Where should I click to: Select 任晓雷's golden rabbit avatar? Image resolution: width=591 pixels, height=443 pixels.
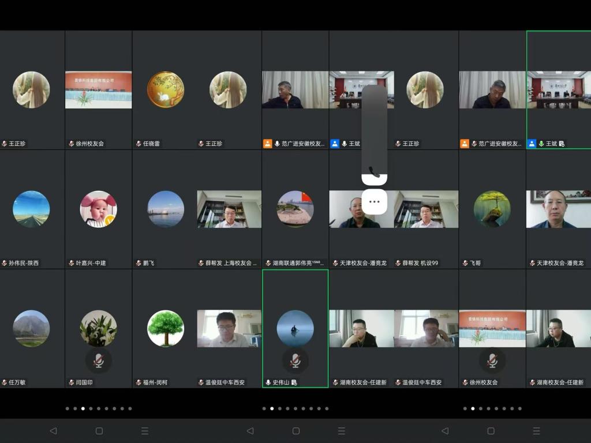click(166, 89)
